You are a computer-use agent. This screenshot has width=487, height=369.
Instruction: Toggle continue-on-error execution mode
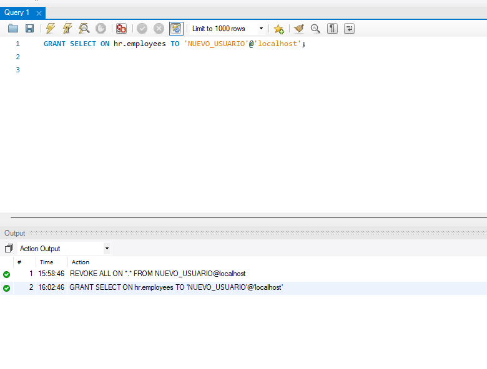point(121,29)
